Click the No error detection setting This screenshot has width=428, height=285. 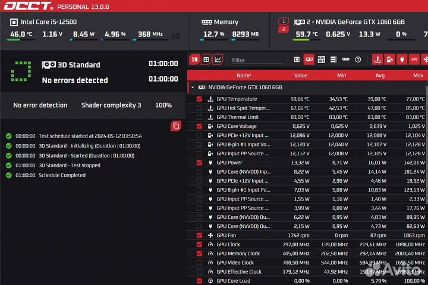40,105
